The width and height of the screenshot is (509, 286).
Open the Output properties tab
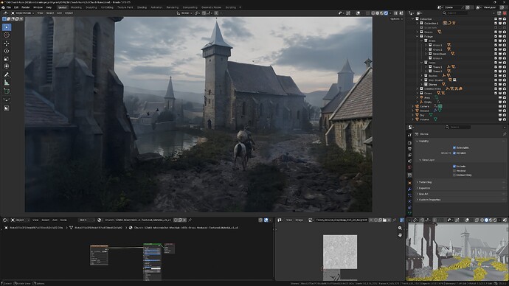point(409,149)
